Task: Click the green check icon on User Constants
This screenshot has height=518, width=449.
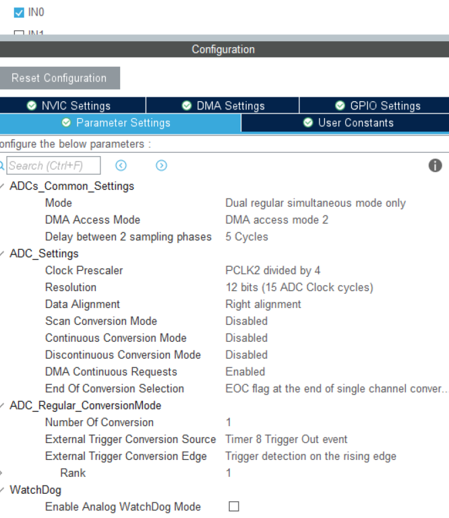Action: pos(308,123)
